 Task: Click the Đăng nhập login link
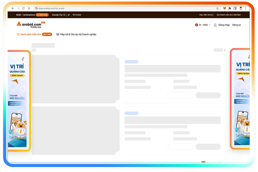pos(224,25)
